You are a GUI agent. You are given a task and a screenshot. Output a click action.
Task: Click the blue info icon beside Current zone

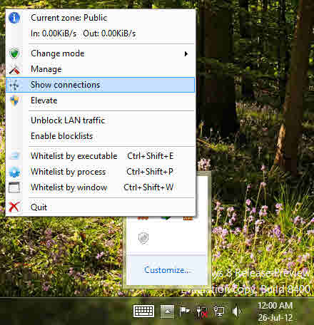click(14, 18)
